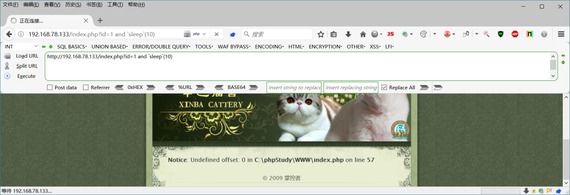Open the Adblock Plus ABP icon
Viewport: 570px width, 195px height.
515,34
